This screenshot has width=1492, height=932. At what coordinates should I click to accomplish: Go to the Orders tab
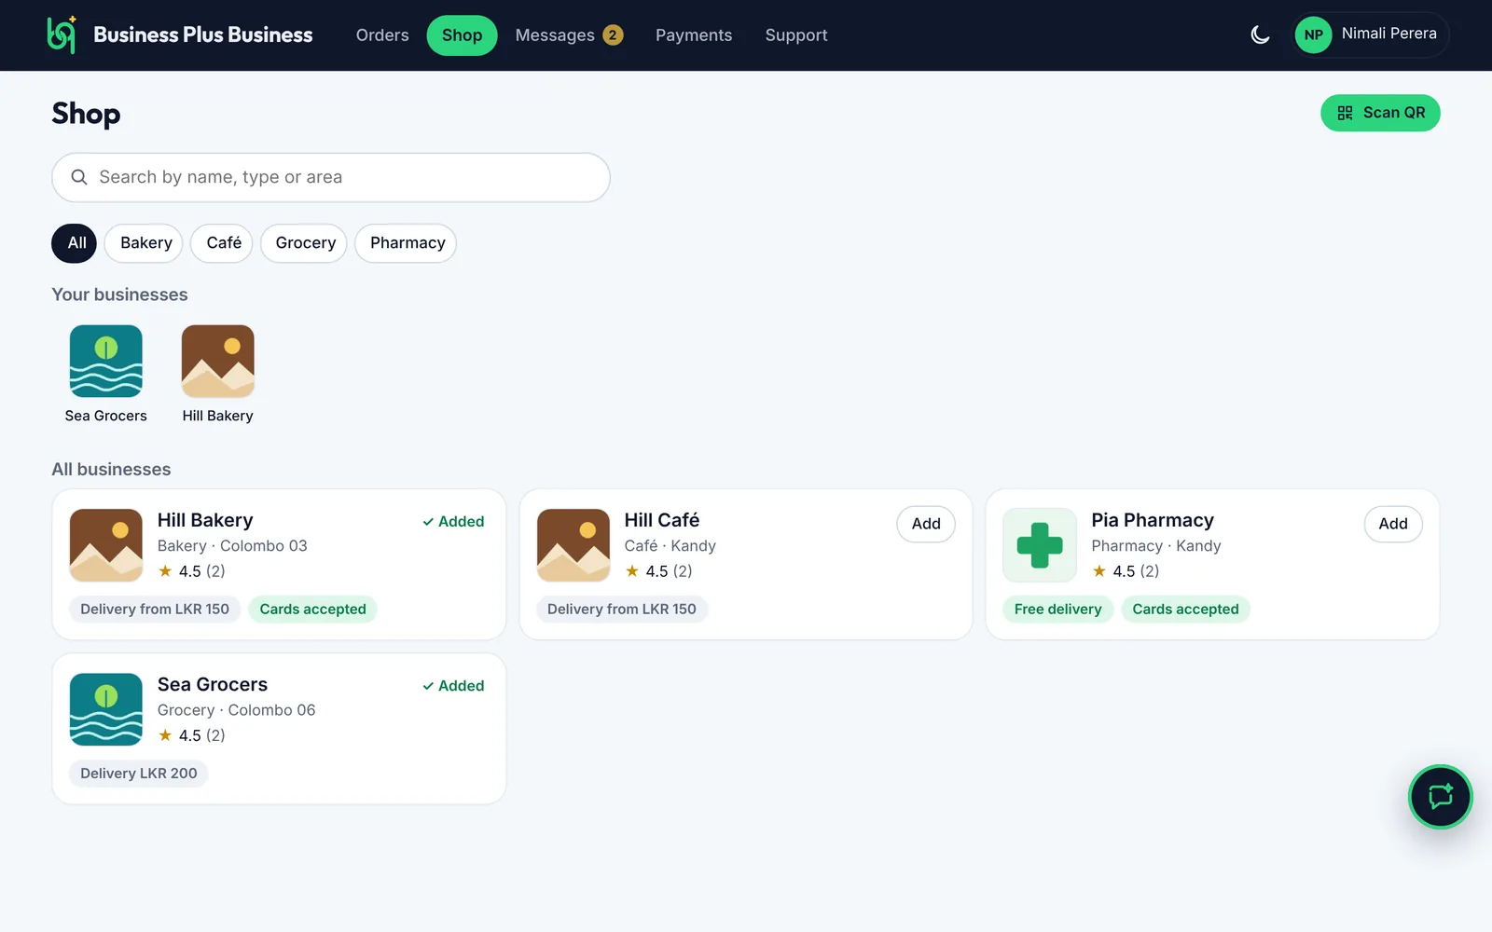point(382,35)
